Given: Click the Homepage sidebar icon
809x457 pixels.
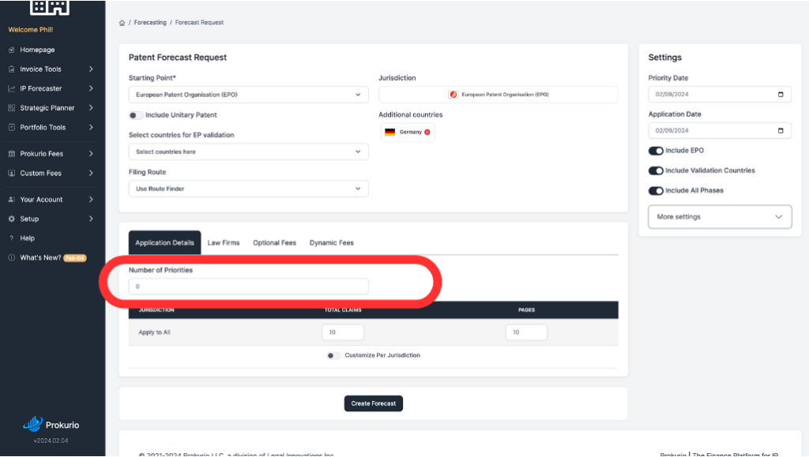Looking at the screenshot, I should [11, 50].
